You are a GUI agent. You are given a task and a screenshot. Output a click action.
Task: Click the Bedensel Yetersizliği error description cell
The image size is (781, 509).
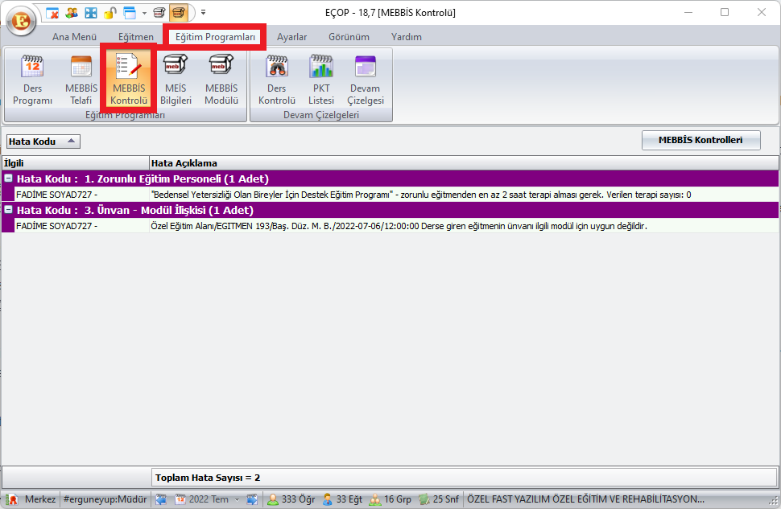(x=464, y=195)
